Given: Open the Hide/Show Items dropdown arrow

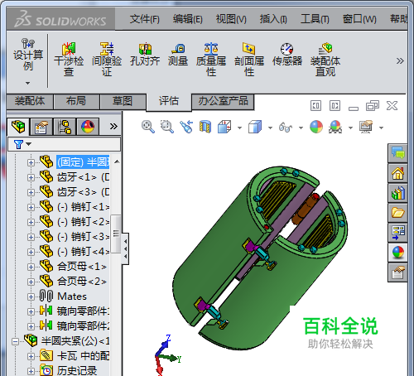Looking at the screenshot, I should pos(301,128).
